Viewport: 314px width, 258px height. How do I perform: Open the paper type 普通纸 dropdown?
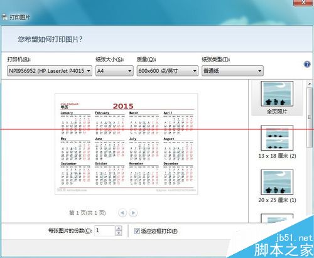[232, 71]
